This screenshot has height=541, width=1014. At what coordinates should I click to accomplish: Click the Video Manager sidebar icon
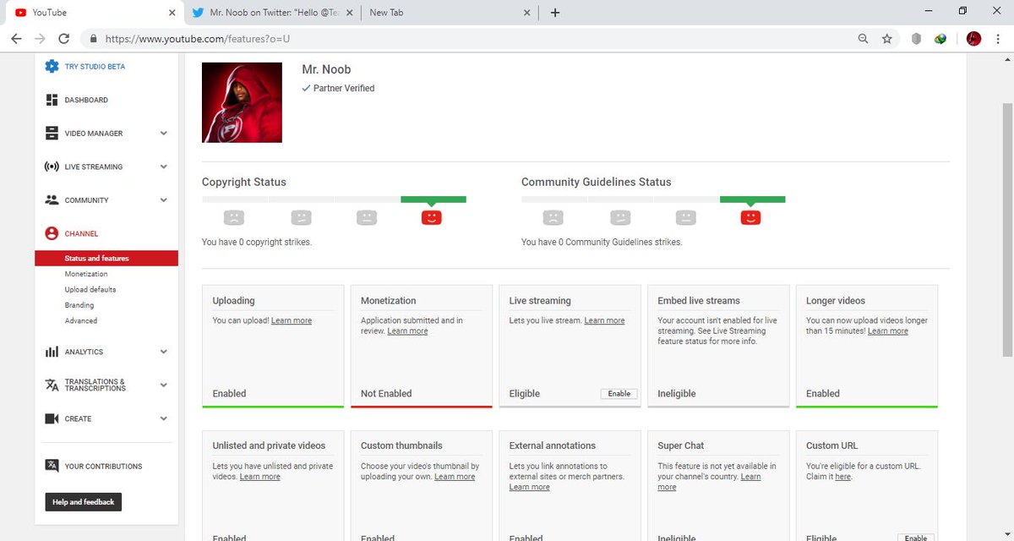[52, 133]
